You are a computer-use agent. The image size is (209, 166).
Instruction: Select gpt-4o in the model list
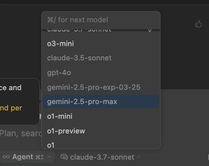[x=101, y=73]
